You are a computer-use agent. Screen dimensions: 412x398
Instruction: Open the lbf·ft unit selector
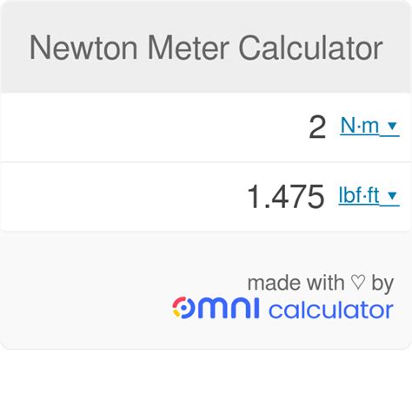coord(369,196)
